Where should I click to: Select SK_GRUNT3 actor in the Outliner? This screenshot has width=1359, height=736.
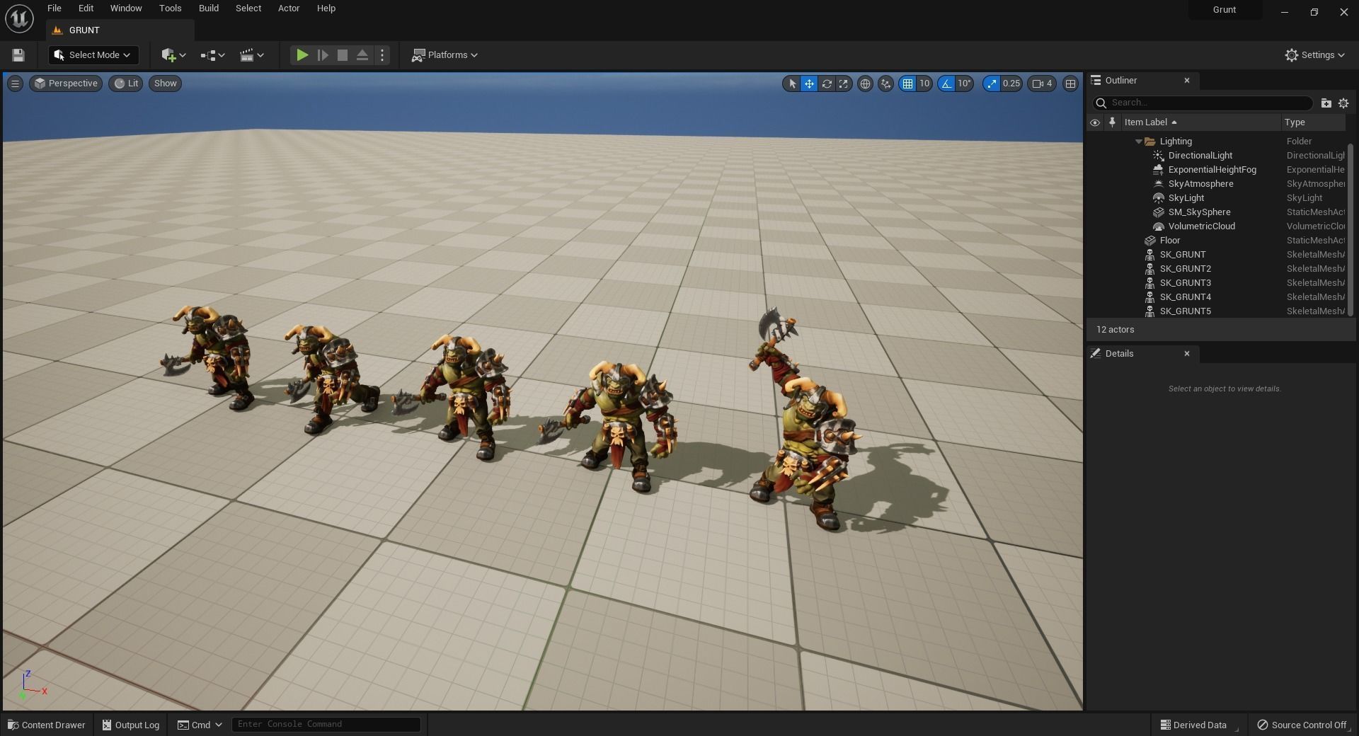[x=1216, y=283]
